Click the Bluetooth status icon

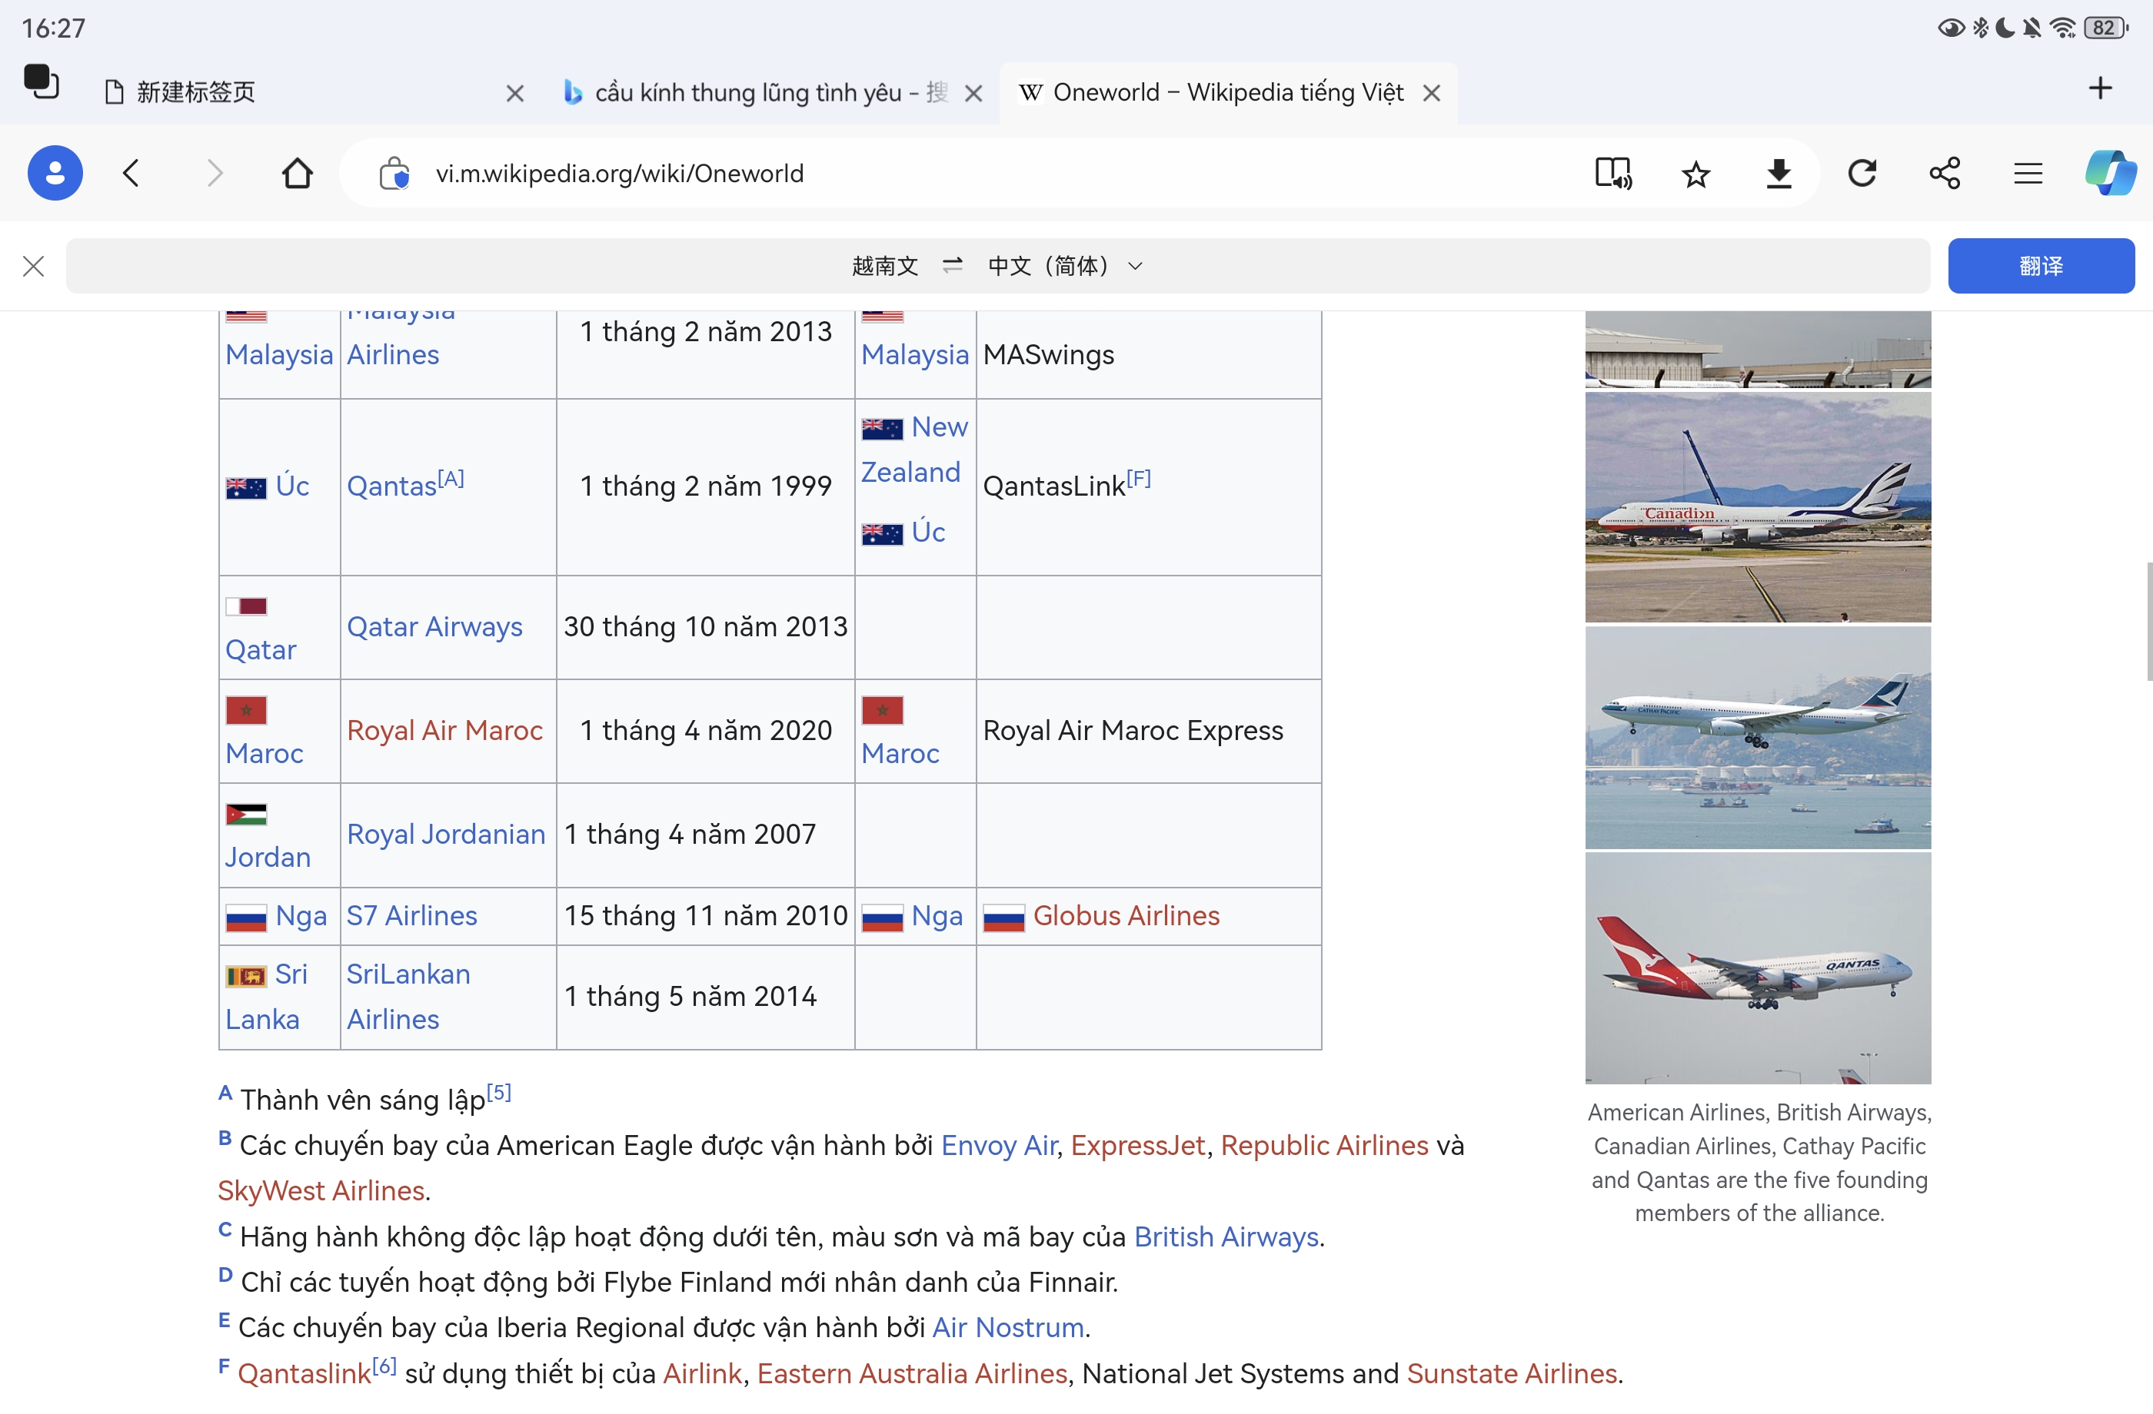coord(1981,28)
